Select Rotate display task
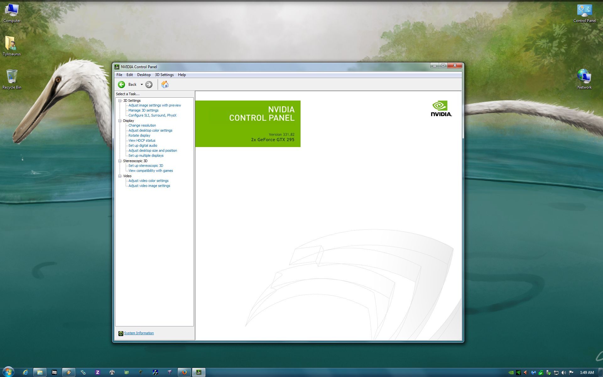This screenshot has height=377, width=603. 139,135
